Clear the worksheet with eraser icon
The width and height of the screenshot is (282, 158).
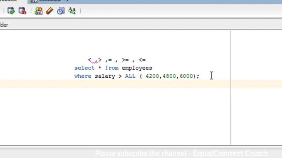[49, 11]
